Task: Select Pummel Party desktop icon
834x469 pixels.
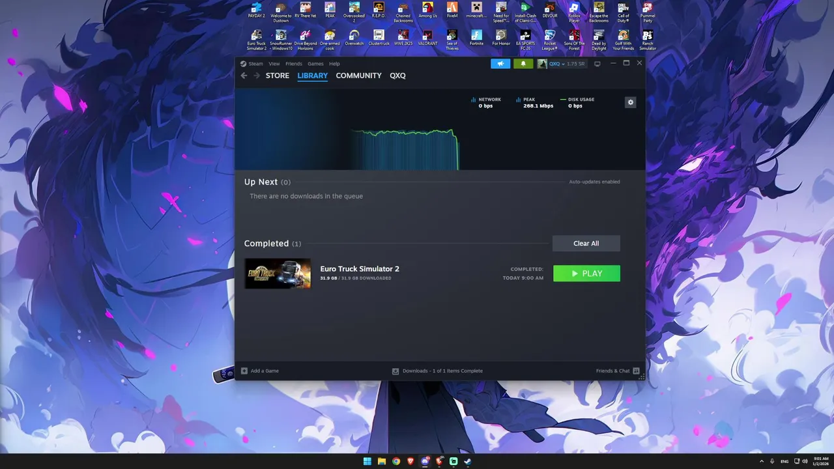Action: [648, 12]
